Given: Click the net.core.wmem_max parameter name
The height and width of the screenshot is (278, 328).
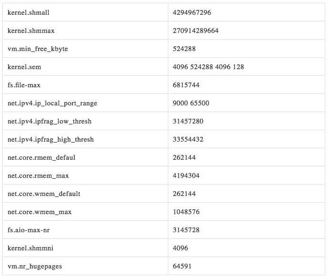Looking at the screenshot, I should pyautogui.click(x=40, y=212).
